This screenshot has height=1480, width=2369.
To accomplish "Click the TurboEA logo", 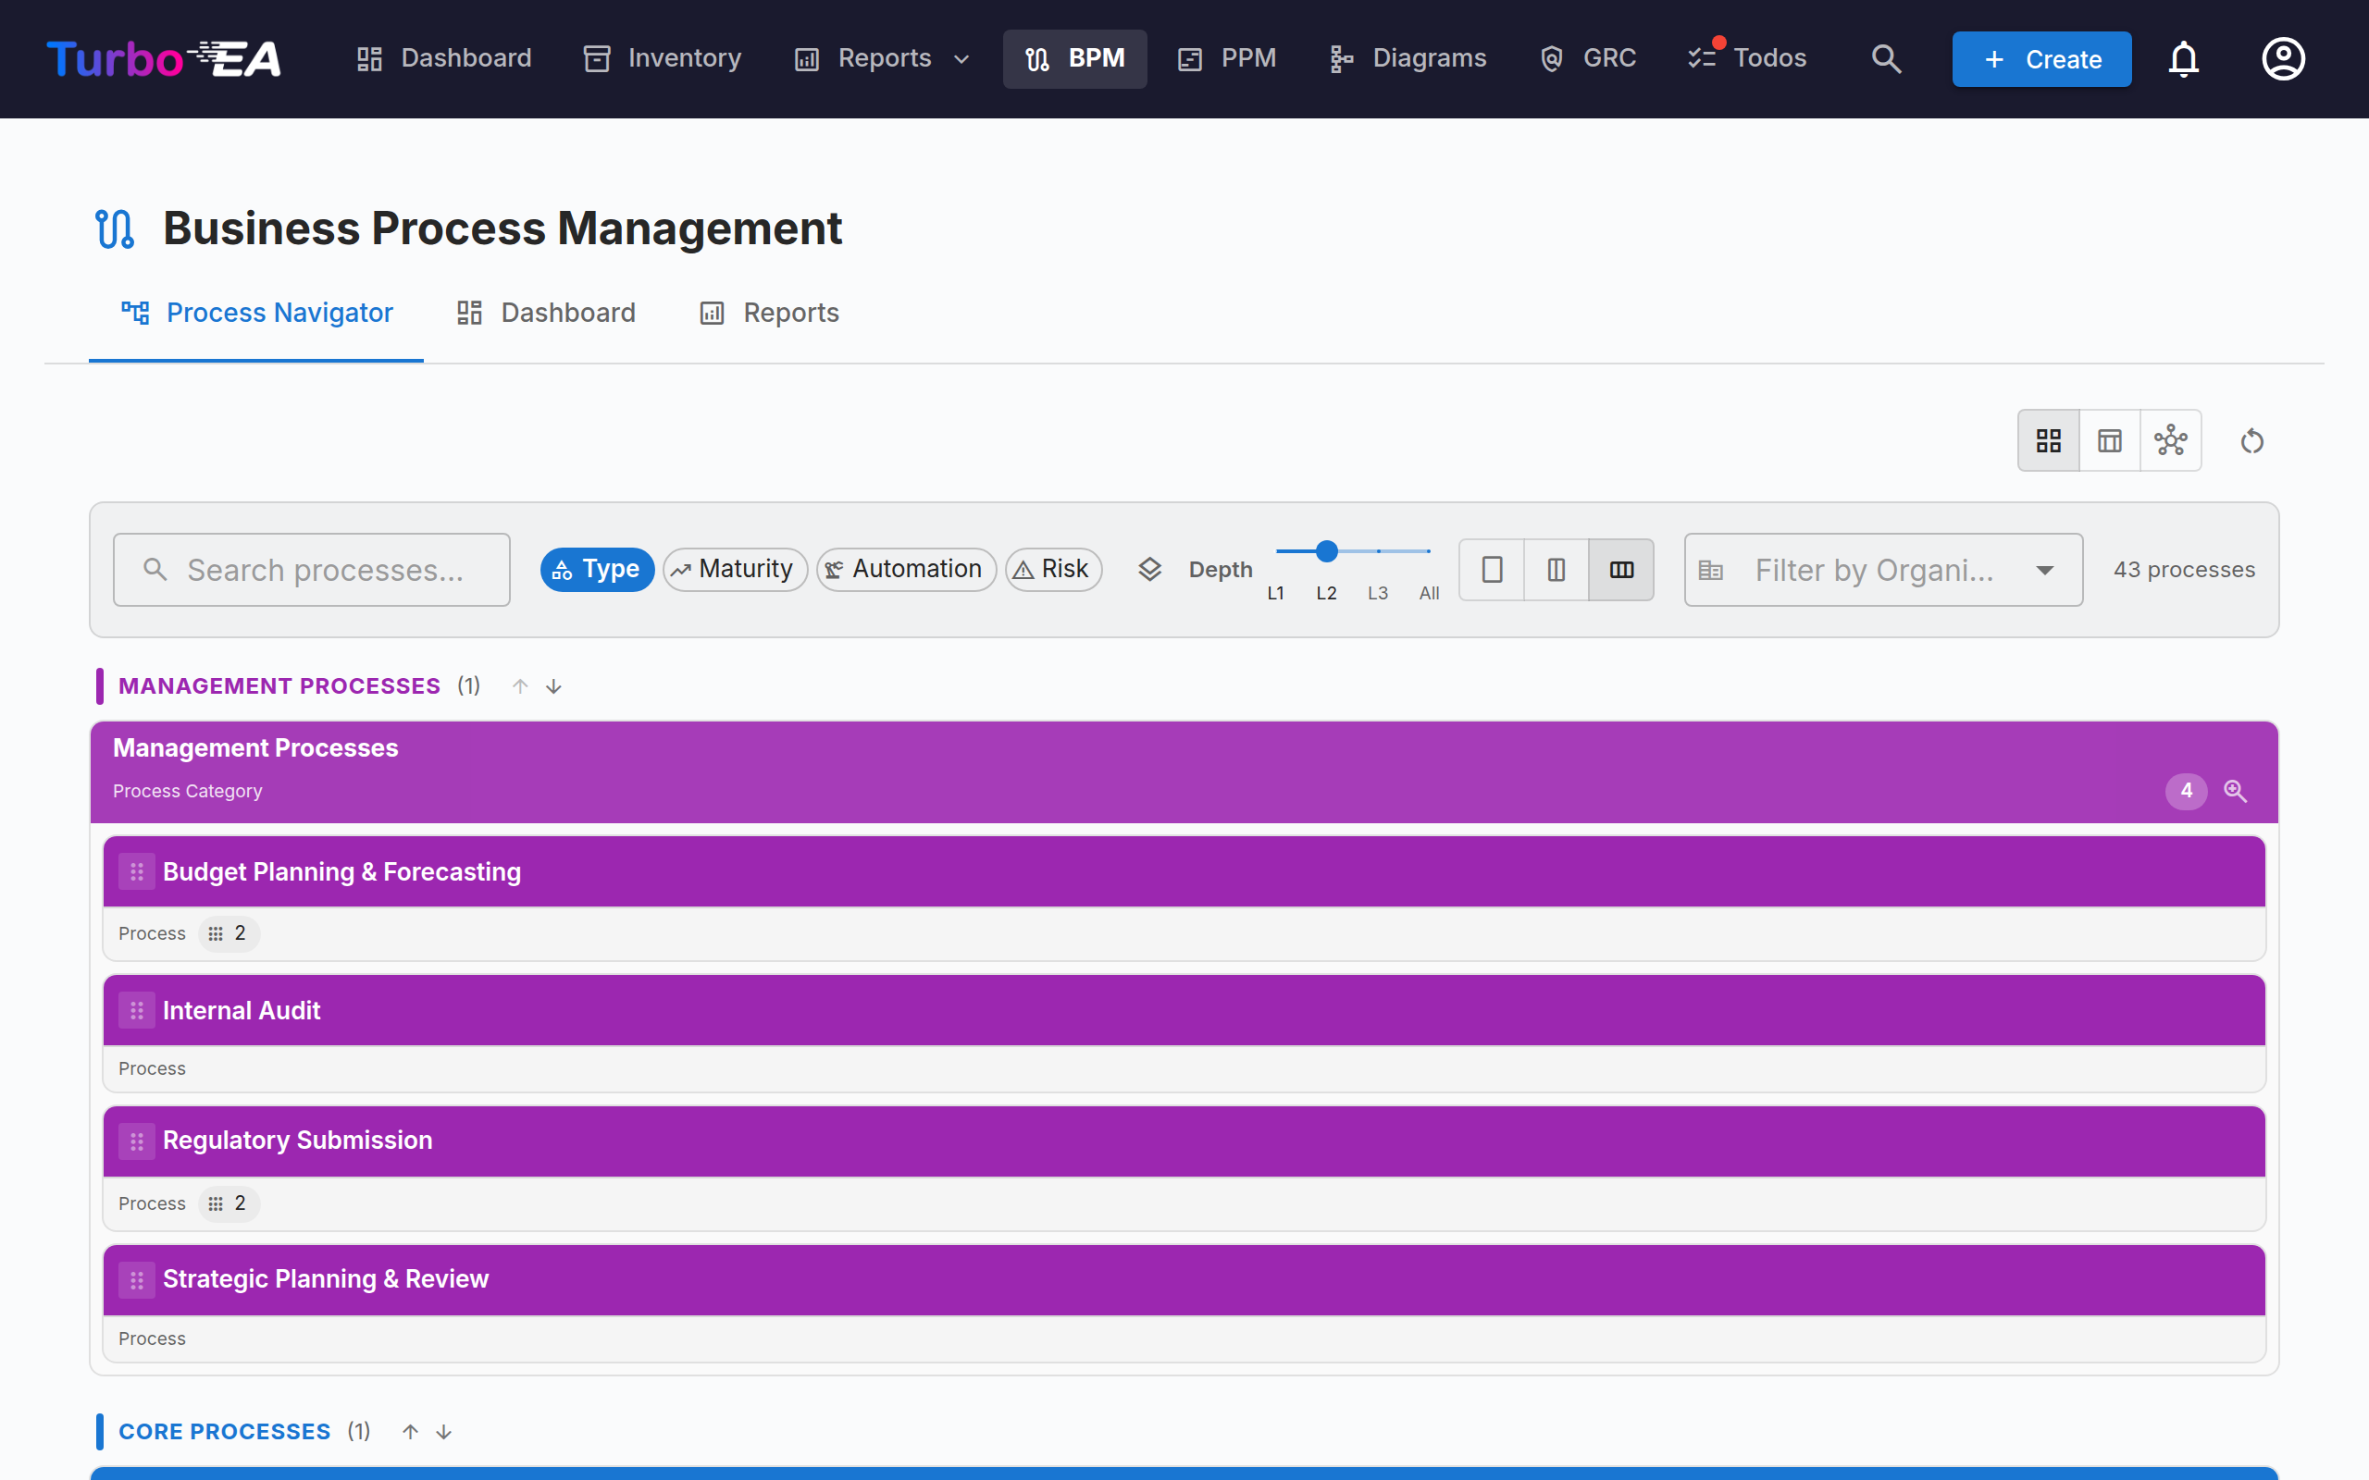I will pos(165,58).
